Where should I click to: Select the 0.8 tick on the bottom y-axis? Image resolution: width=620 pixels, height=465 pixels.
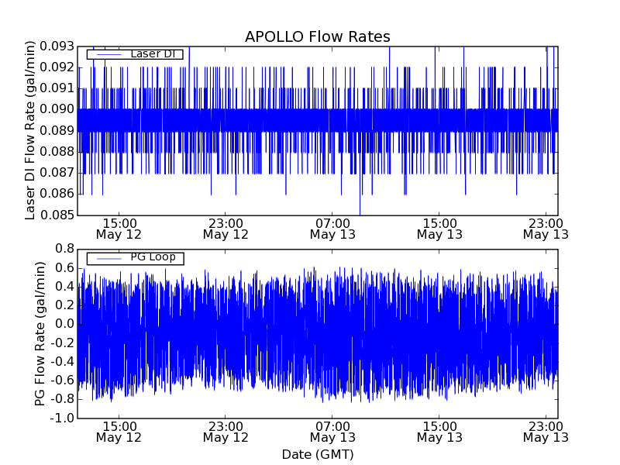[x=64, y=248]
